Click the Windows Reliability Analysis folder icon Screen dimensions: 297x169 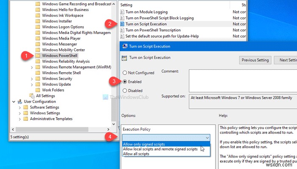[38, 61]
